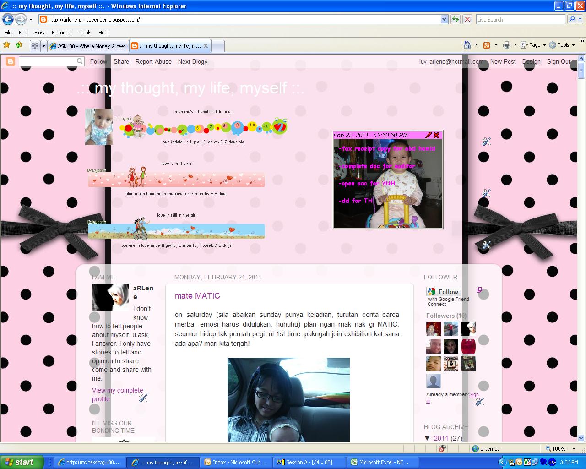The image size is (586, 469).
Task: Click the IE Forward navigation button
Action: point(21,19)
